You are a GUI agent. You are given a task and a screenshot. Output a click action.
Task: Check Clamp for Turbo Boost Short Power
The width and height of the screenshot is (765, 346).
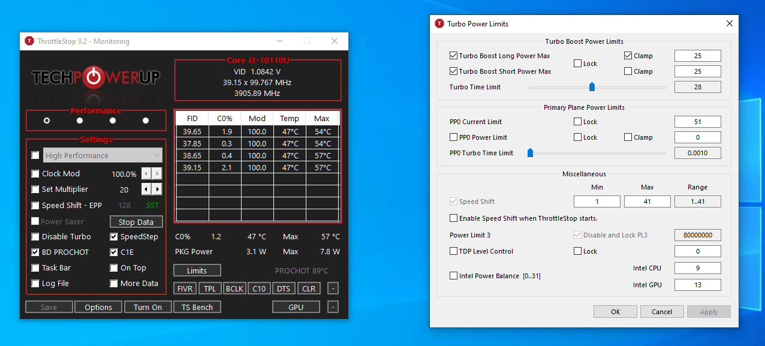[628, 71]
